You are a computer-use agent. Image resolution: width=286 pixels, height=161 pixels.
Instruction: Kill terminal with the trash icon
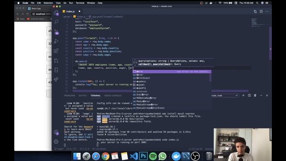tap(255, 95)
